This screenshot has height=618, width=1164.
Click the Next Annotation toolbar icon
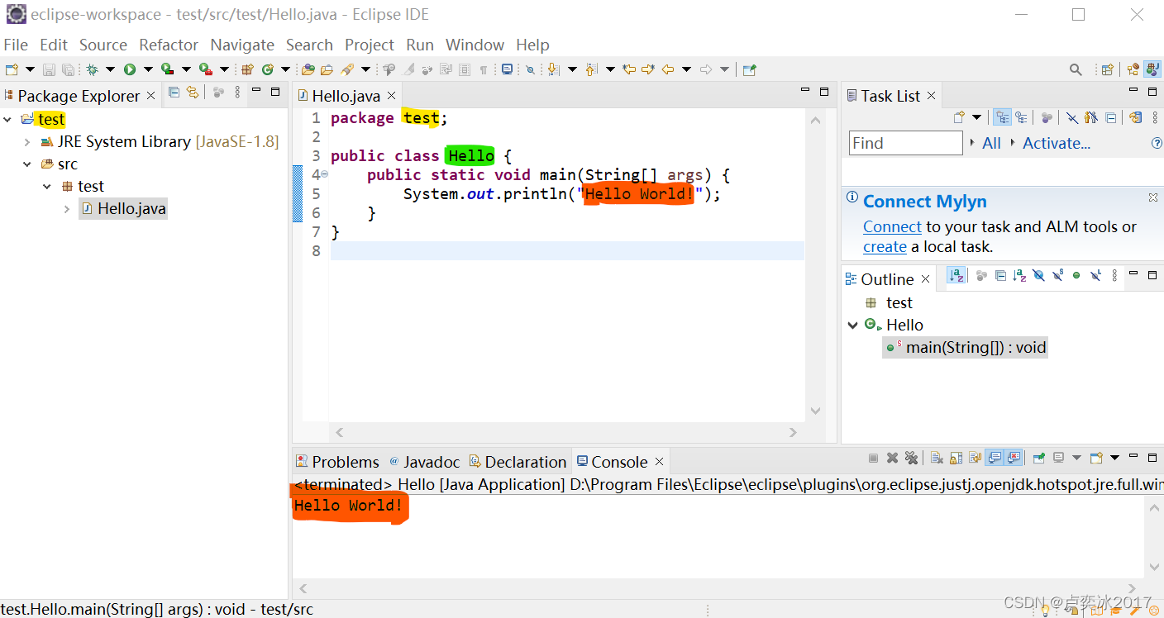553,69
